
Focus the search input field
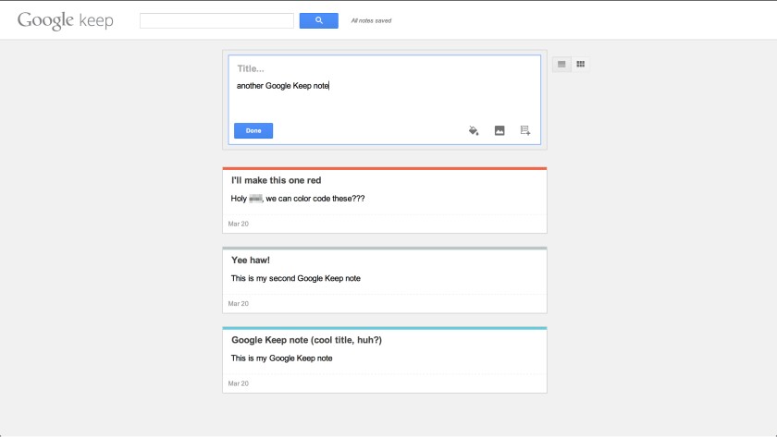click(216, 20)
